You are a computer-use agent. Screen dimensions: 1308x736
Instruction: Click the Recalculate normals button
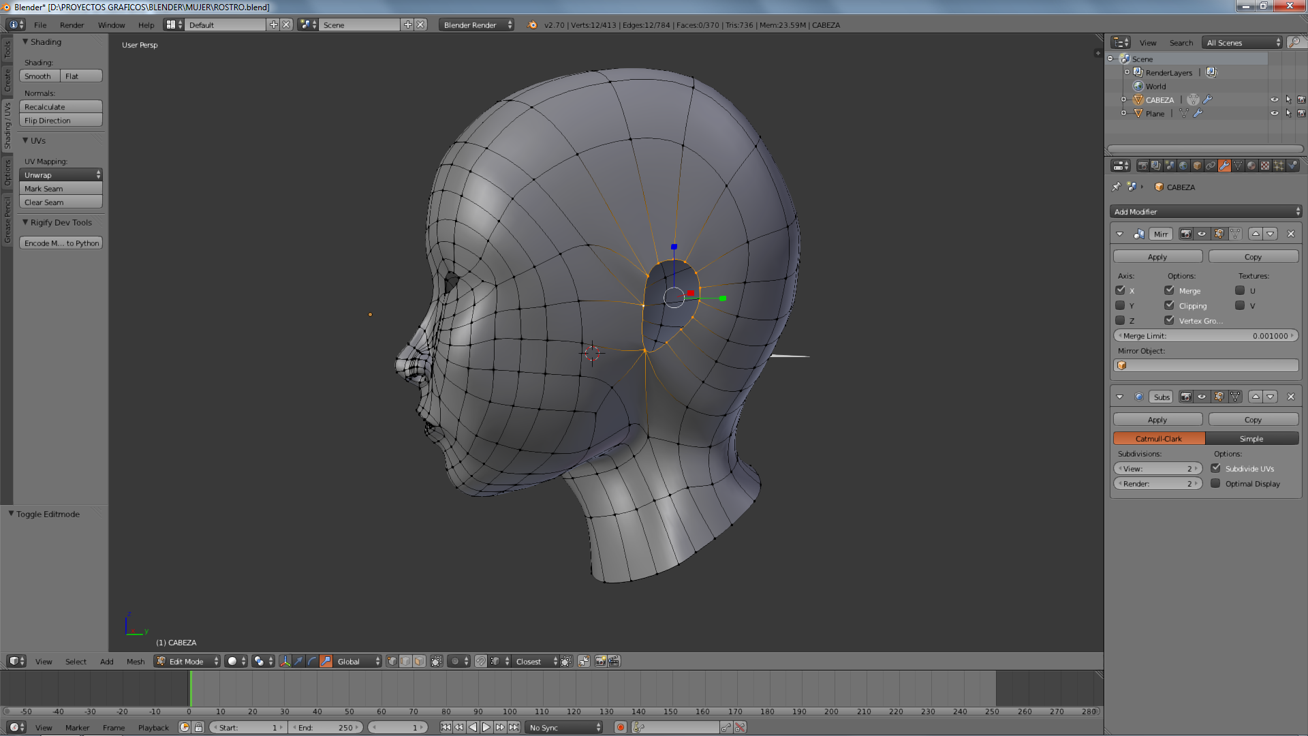pos(61,107)
